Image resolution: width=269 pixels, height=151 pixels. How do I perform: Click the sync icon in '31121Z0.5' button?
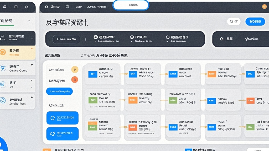[53, 134]
